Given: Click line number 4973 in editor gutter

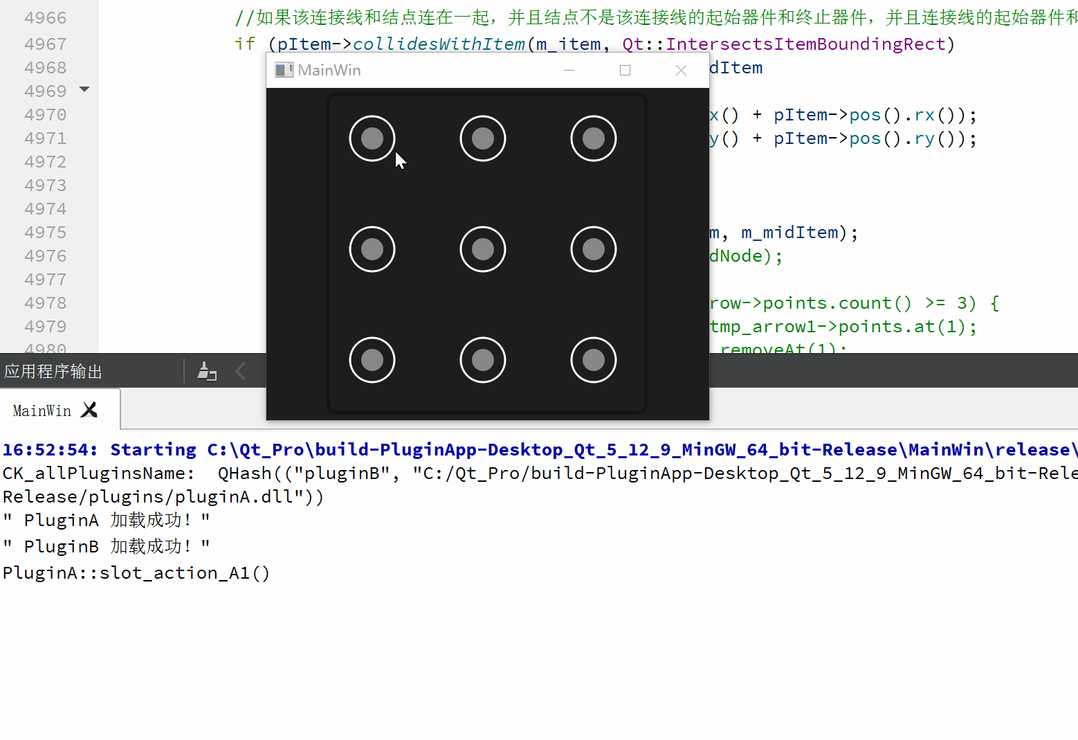Looking at the screenshot, I should tap(46, 186).
